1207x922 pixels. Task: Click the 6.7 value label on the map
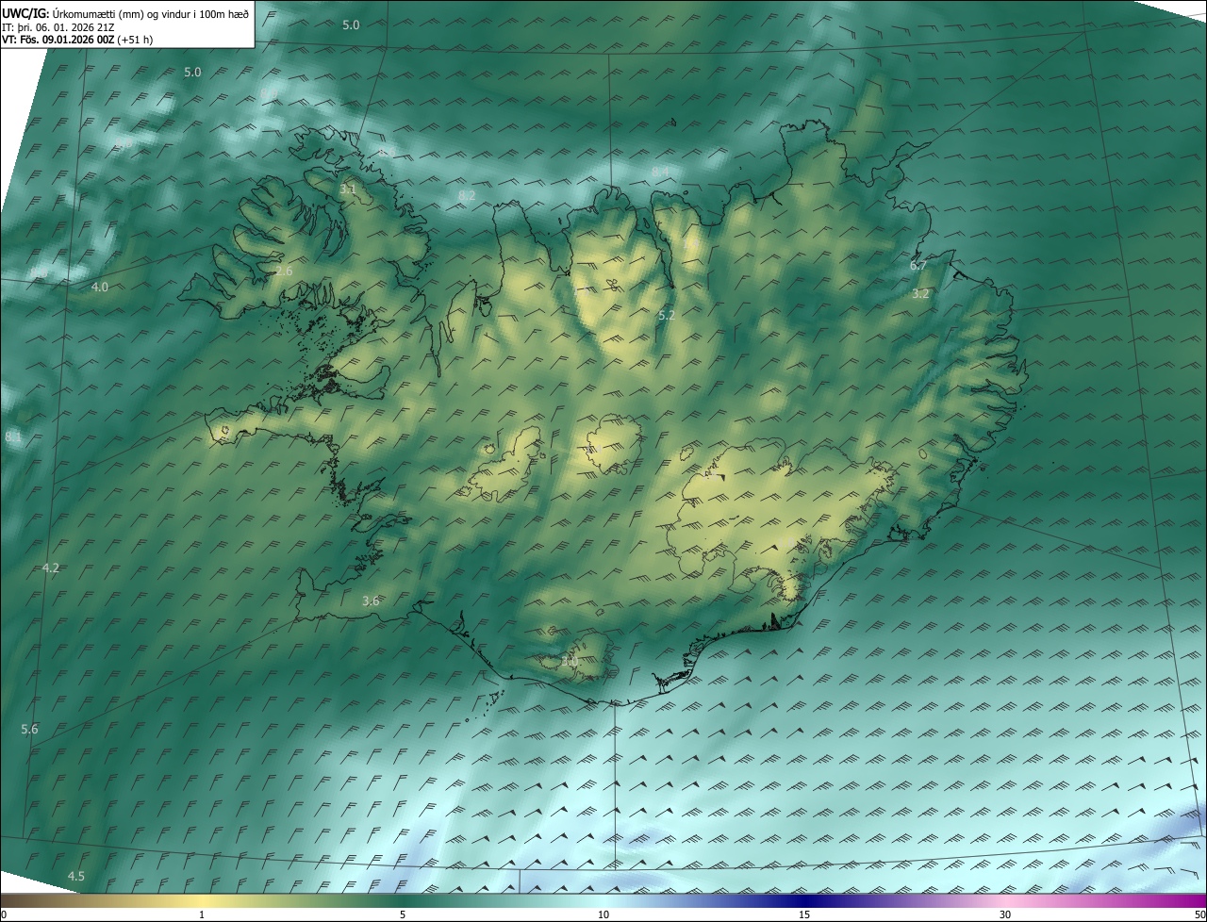(918, 265)
